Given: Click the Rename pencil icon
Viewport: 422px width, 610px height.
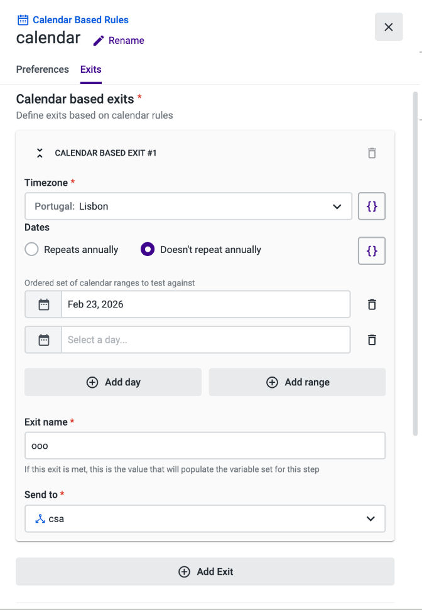Looking at the screenshot, I should [x=99, y=41].
